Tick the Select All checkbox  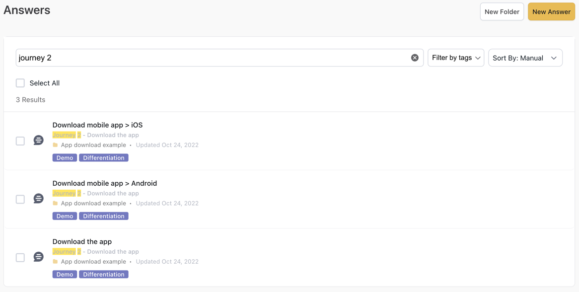[x=20, y=83]
